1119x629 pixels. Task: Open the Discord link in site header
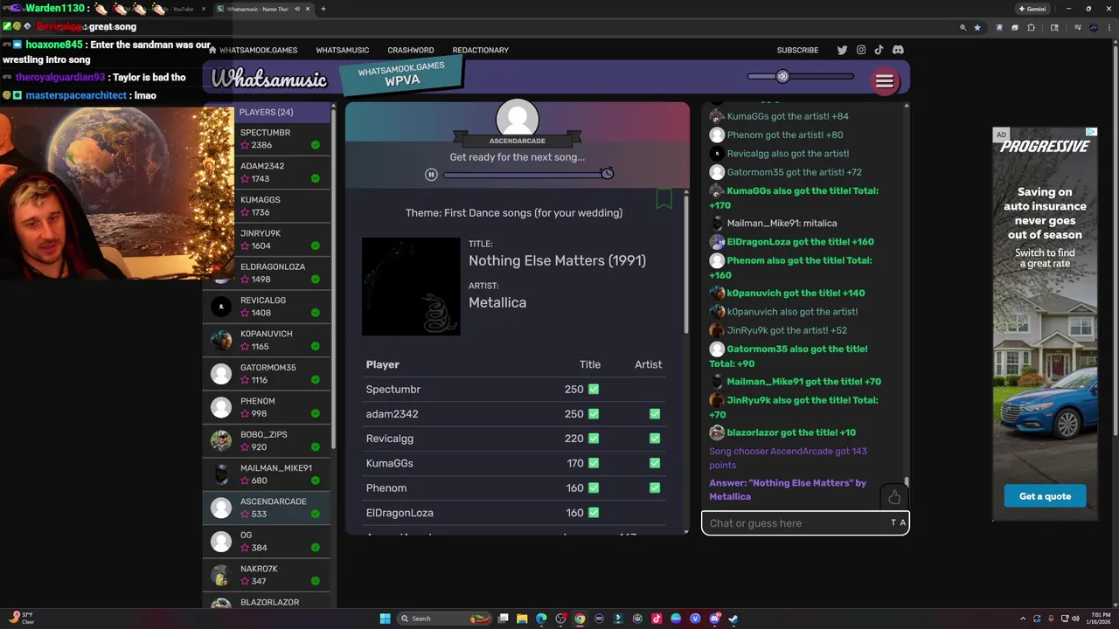pos(898,50)
